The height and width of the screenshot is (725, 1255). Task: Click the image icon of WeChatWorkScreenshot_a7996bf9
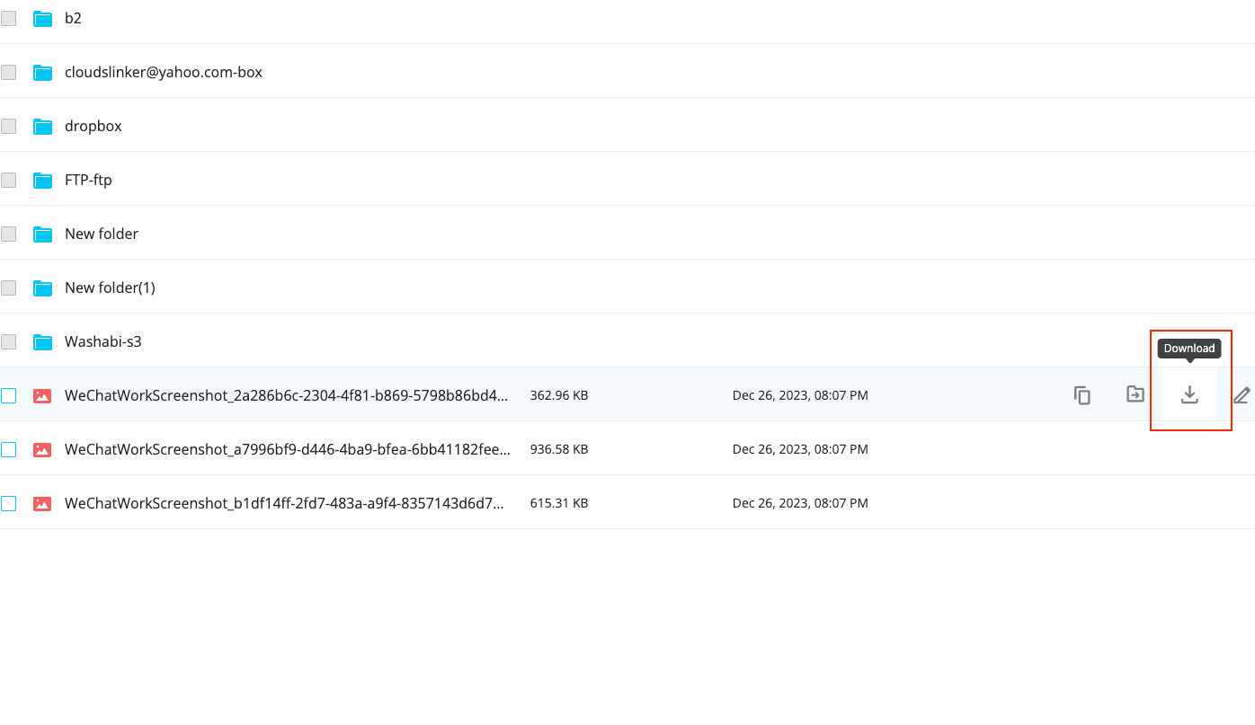point(42,449)
